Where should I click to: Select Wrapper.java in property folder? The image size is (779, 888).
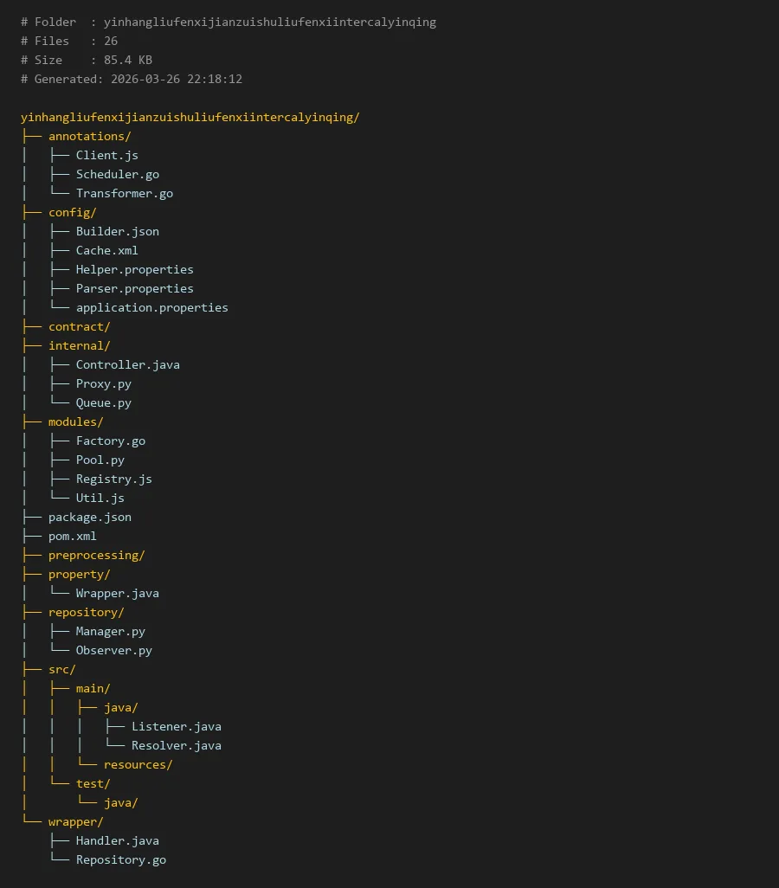pyautogui.click(x=117, y=593)
